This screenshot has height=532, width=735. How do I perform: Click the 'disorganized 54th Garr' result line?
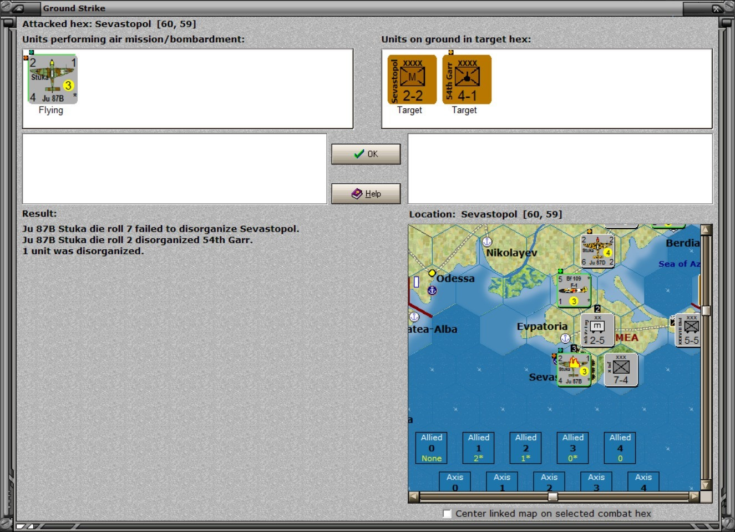point(138,240)
